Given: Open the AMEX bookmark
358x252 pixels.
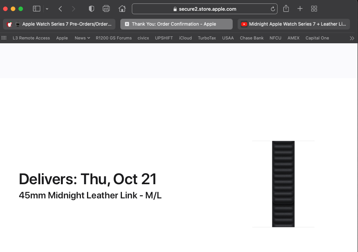Looking at the screenshot, I should (293, 38).
